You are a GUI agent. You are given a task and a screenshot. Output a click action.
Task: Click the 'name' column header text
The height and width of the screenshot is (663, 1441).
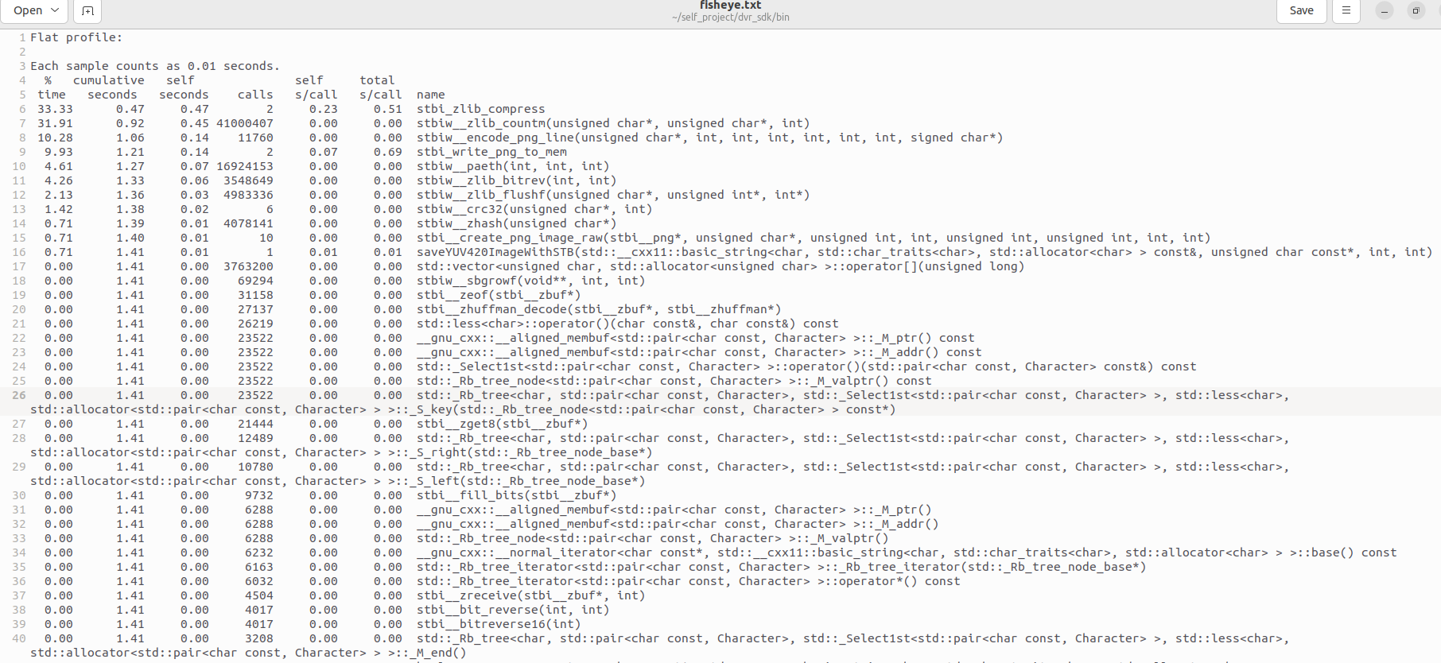(x=430, y=95)
